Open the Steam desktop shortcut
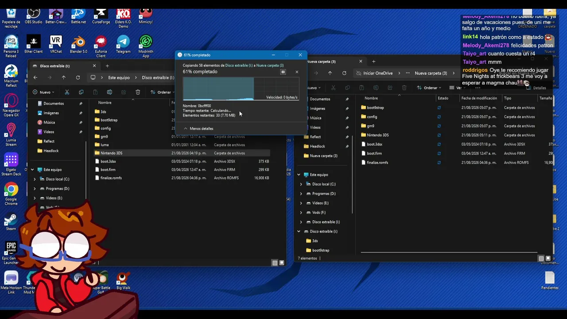This screenshot has height=319, width=567. (11, 222)
